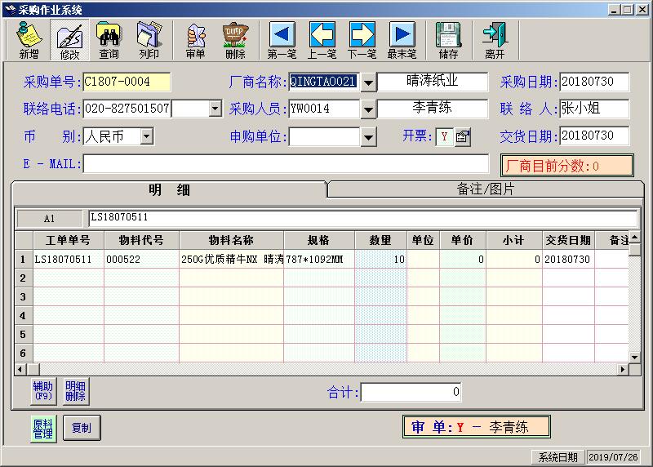
Task: Click the 修改 (Modify) toolbar icon
Action: 69,40
